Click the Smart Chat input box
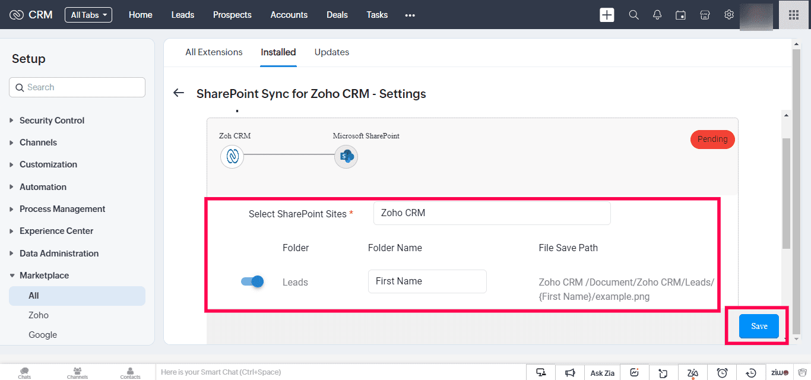Screen dimensions: 811x380 (341, 372)
